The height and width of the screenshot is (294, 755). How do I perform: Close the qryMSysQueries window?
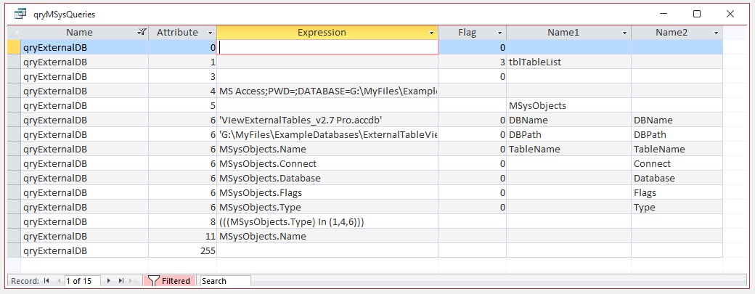click(730, 15)
